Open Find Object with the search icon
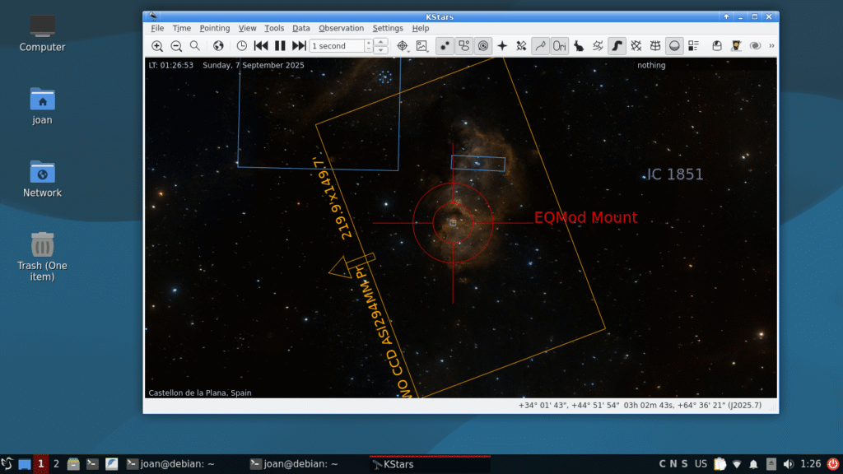This screenshot has height=474, width=843. pos(195,46)
